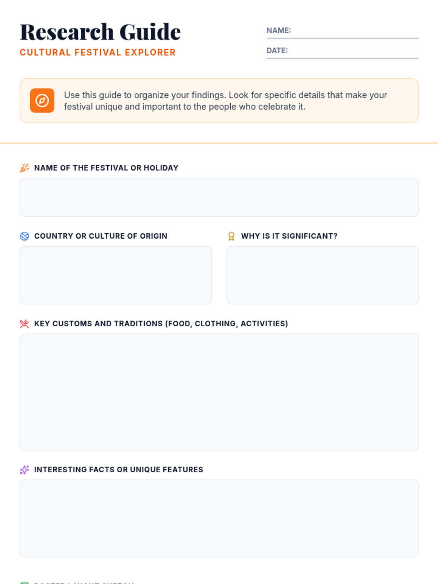Click the party popper festival icon
Image resolution: width=438 pixels, height=584 pixels.
pos(24,168)
